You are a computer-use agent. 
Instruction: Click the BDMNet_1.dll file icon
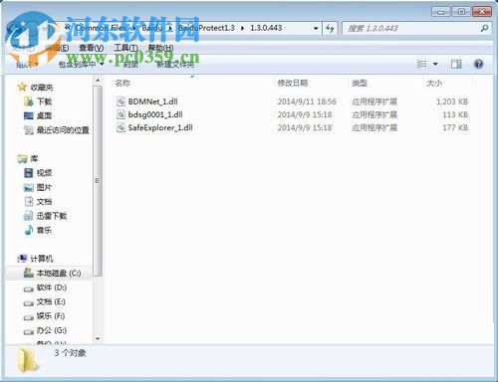[121, 101]
